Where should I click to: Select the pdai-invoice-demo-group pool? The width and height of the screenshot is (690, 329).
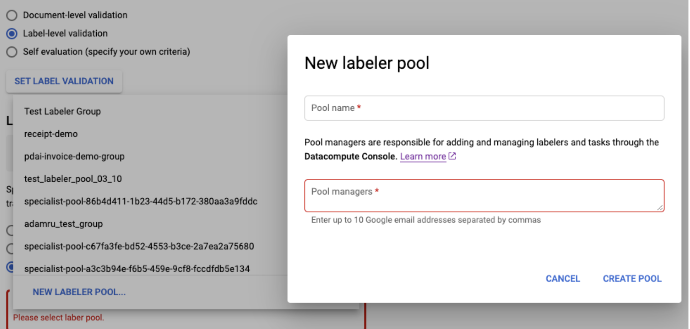[x=74, y=156]
